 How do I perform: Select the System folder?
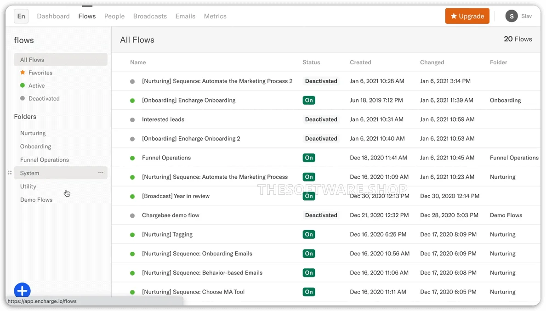pyautogui.click(x=61, y=173)
